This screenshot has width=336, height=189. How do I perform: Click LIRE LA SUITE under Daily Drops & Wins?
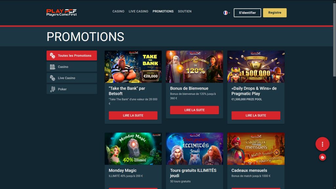point(256,115)
